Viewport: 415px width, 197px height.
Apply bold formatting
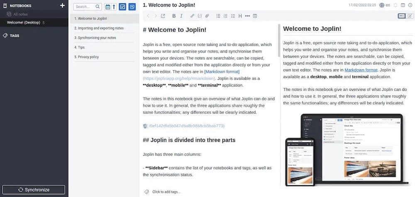174,16
